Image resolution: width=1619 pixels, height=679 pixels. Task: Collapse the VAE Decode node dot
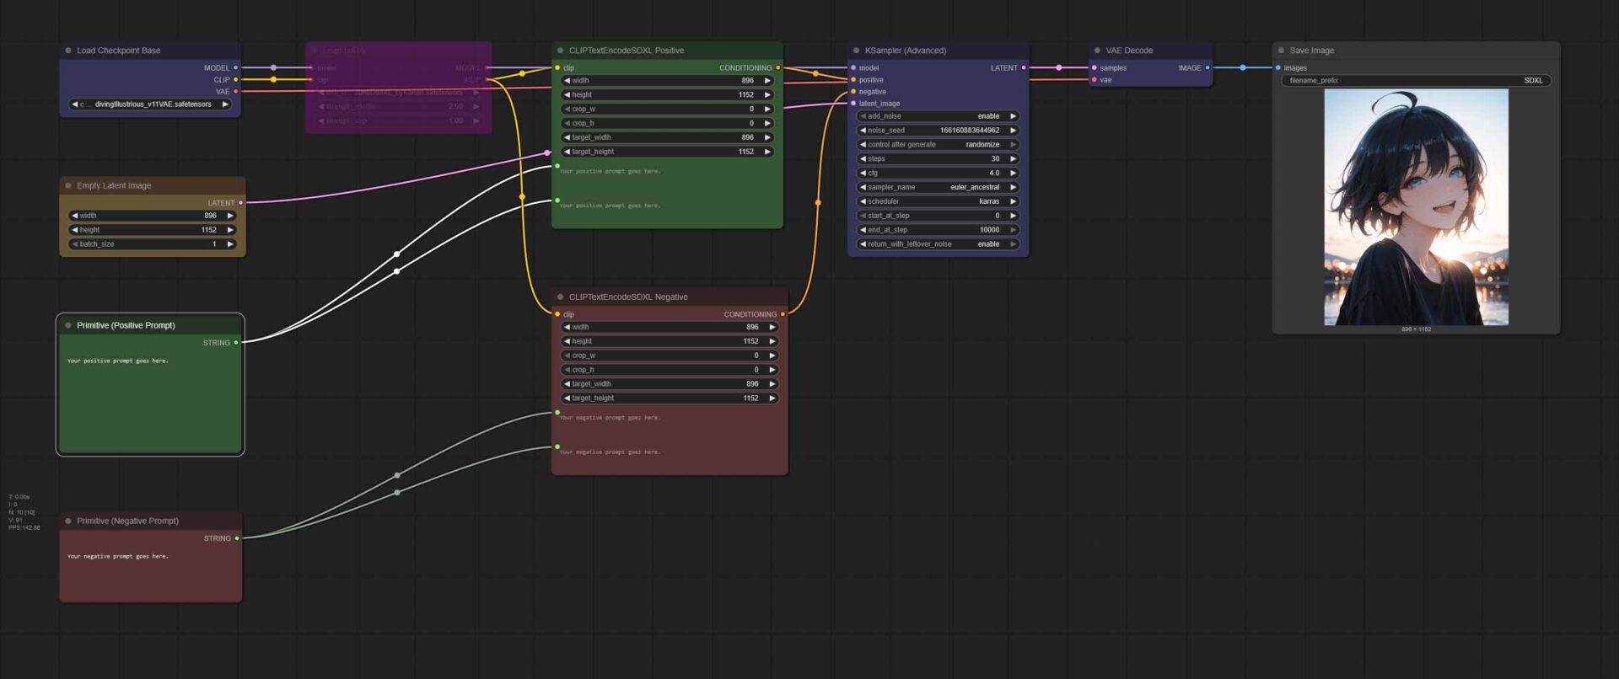(1097, 51)
